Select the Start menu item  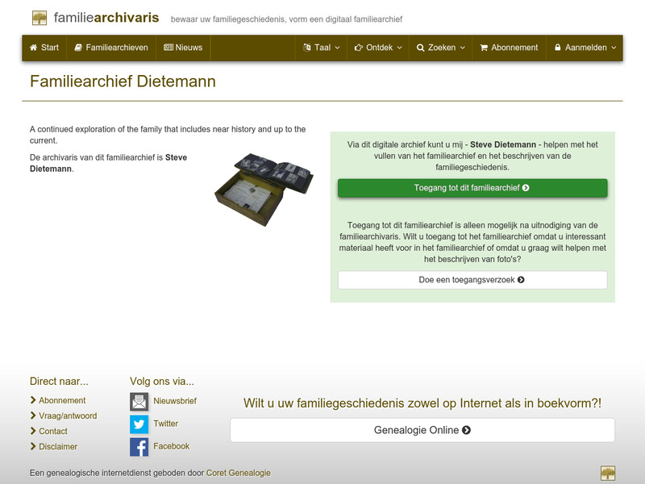pos(44,48)
